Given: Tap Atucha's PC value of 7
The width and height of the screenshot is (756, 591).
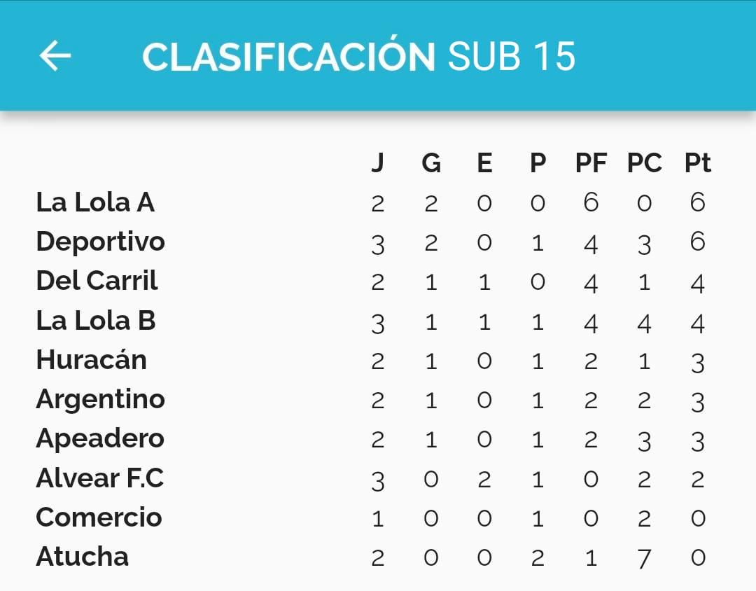Looking at the screenshot, I should 645,558.
